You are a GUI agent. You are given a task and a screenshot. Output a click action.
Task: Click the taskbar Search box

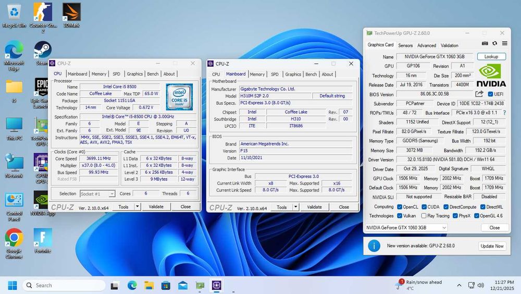(64, 285)
